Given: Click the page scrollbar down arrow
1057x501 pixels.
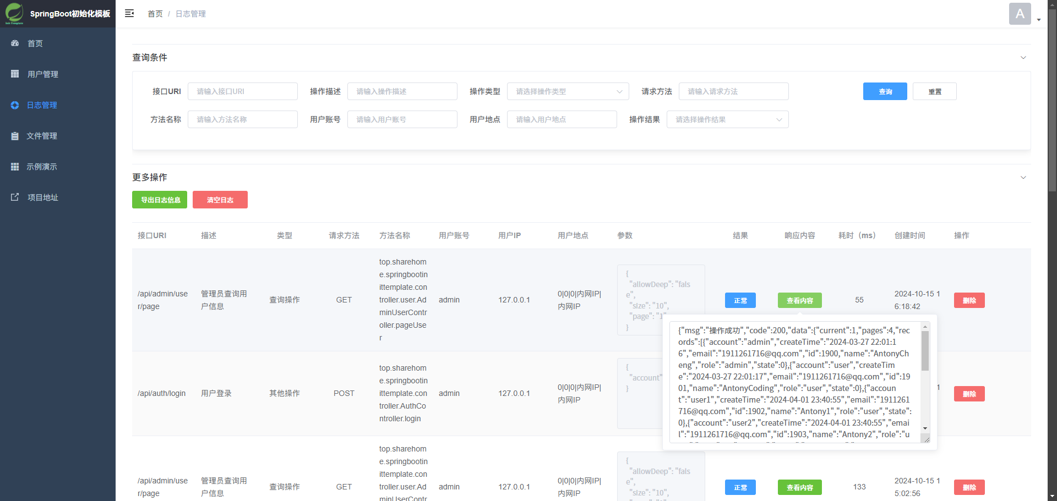Looking at the screenshot, I should pyautogui.click(x=1052, y=496).
